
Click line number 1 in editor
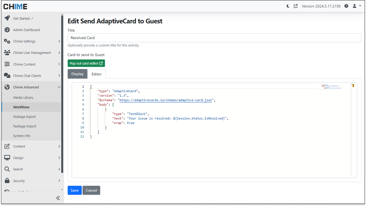[83, 86]
